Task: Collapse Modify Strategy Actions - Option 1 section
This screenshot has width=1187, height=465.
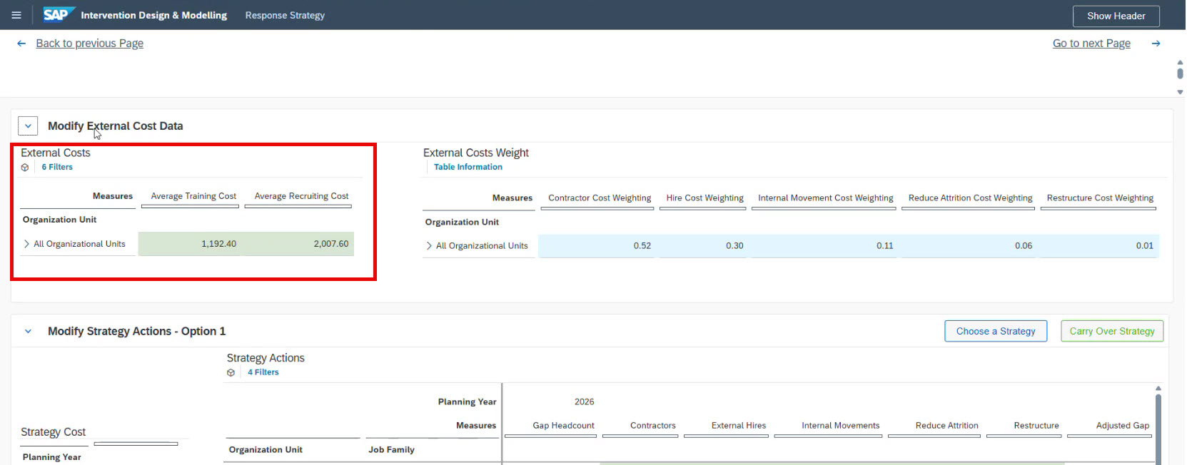Action: (28, 332)
